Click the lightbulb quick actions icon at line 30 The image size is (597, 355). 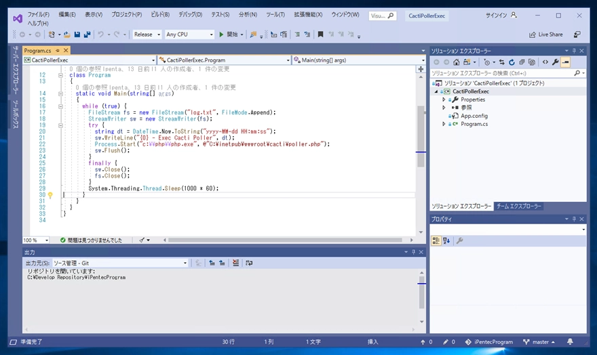[x=50, y=195]
